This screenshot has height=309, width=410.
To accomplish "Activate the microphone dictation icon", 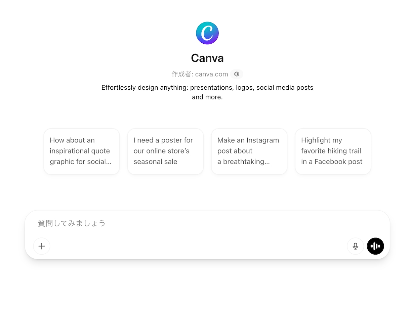I will 355,246.
